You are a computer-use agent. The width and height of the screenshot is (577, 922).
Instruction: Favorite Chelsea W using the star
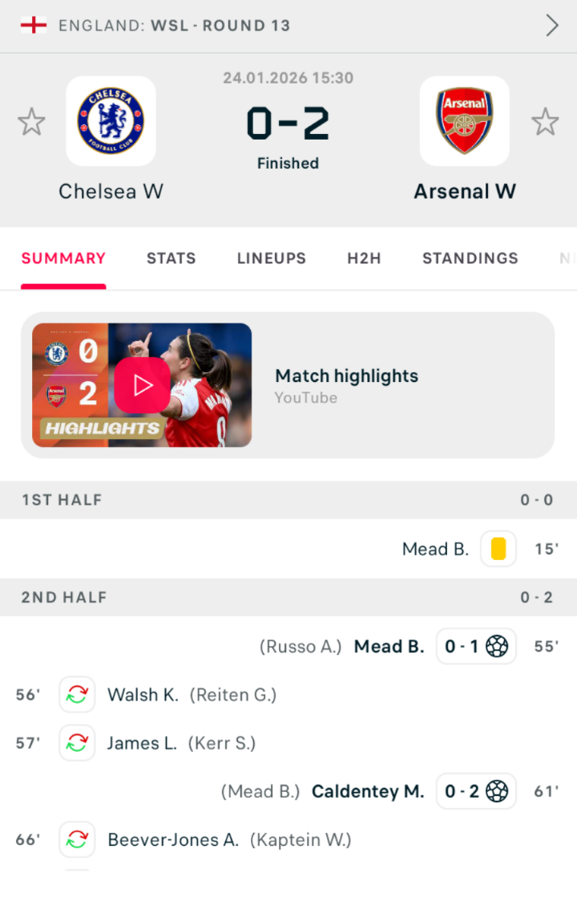pyautogui.click(x=31, y=121)
